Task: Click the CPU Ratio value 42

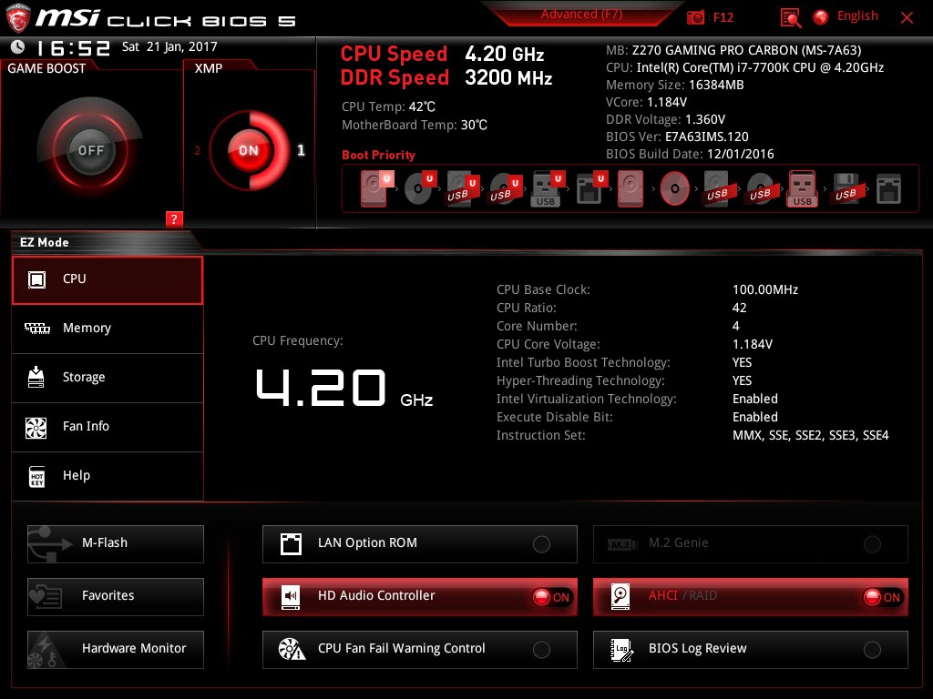Action: pos(739,308)
